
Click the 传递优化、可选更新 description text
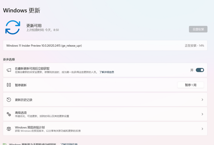42,116
